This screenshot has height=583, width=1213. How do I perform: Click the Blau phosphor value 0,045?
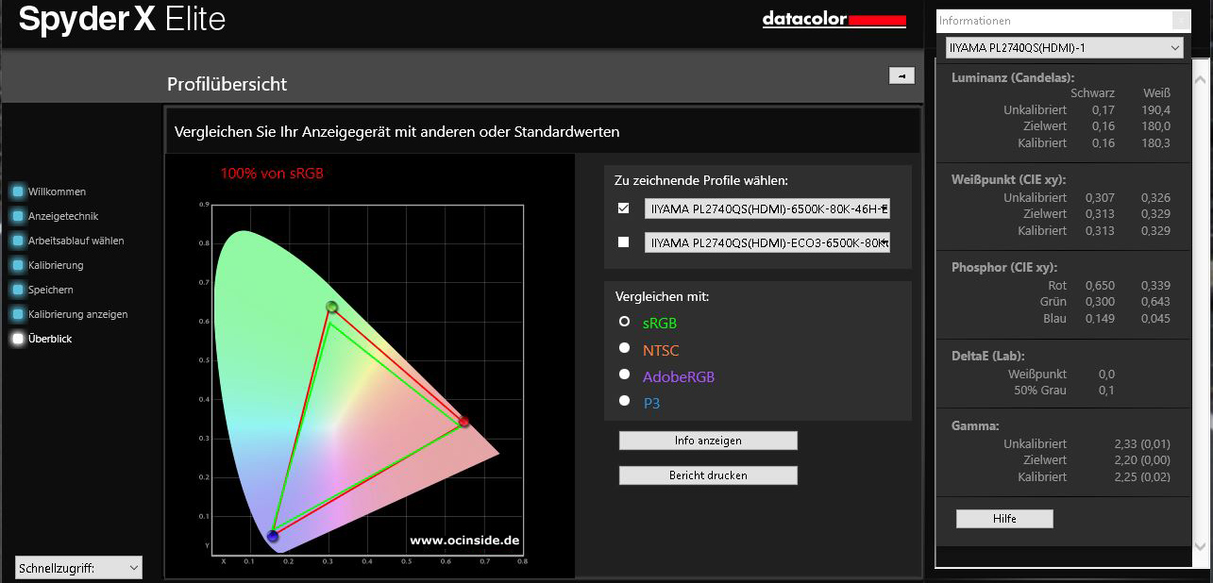[x=1155, y=319]
